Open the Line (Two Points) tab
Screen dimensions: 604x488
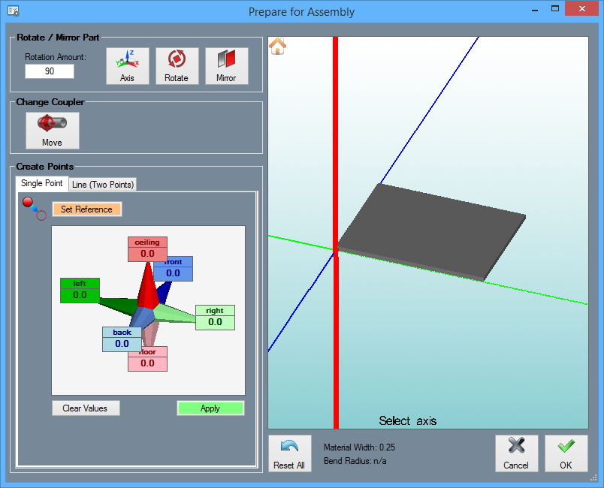pos(103,185)
